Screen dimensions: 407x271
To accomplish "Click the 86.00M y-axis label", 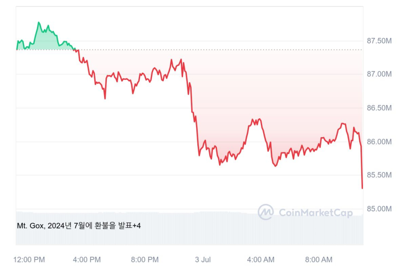I will pos(379,142).
